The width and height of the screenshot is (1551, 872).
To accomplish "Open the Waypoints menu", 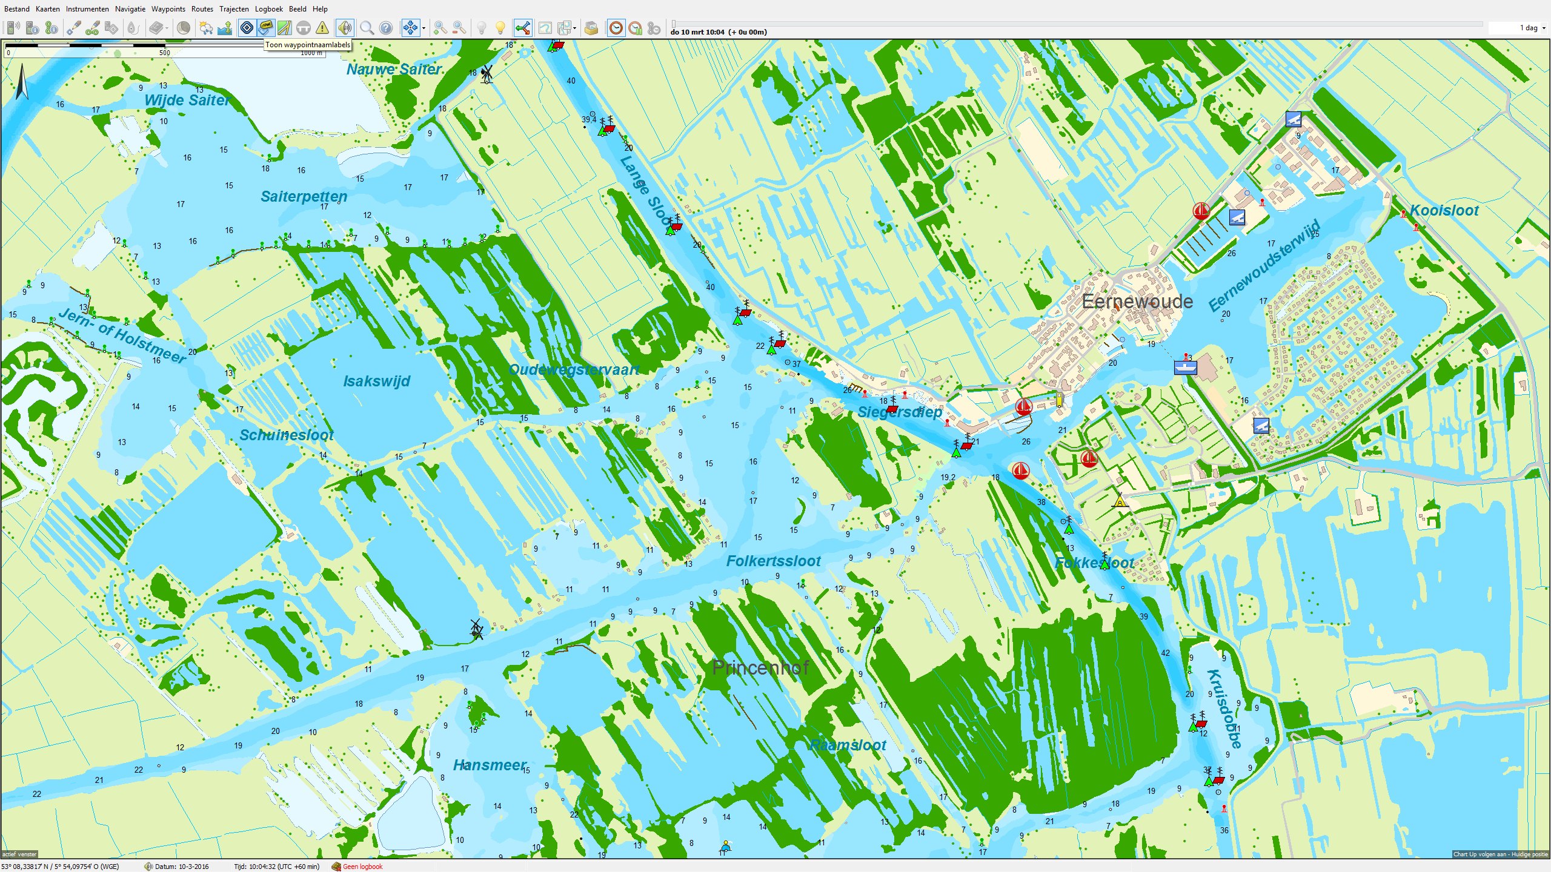I will coord(168,9).
